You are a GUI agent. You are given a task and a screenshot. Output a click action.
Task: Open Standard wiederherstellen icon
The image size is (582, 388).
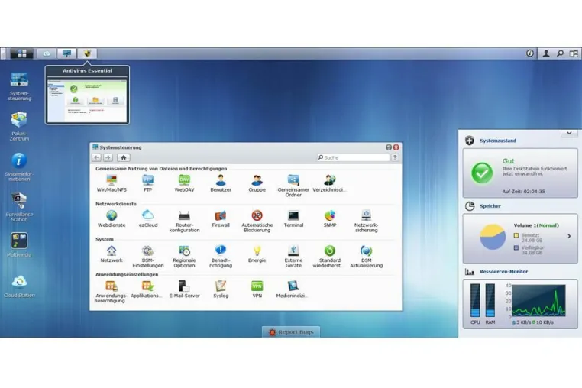330,257
